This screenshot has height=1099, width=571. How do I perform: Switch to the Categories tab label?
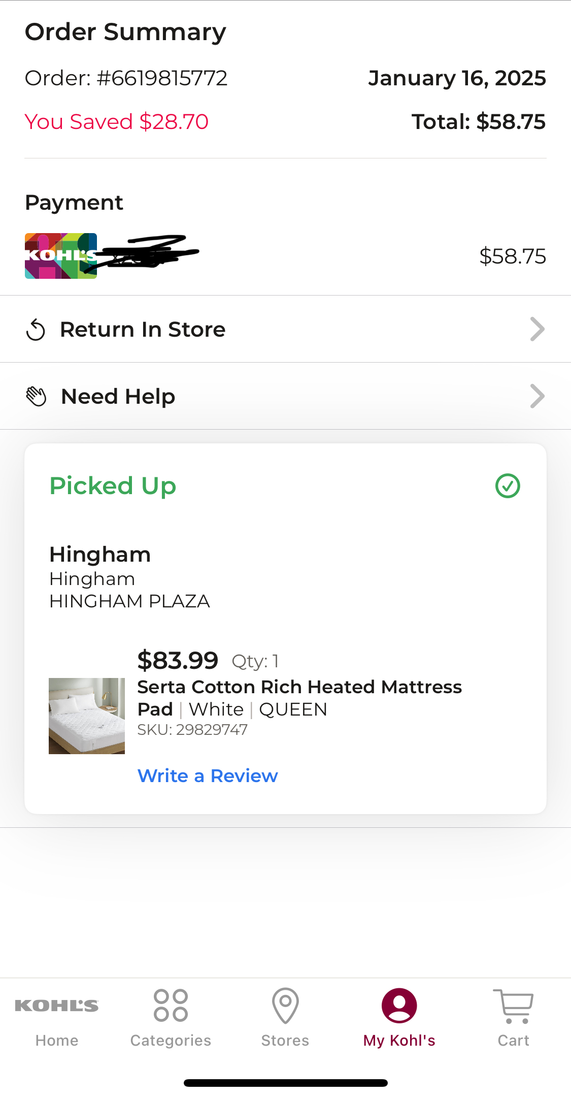(171, 1041)
